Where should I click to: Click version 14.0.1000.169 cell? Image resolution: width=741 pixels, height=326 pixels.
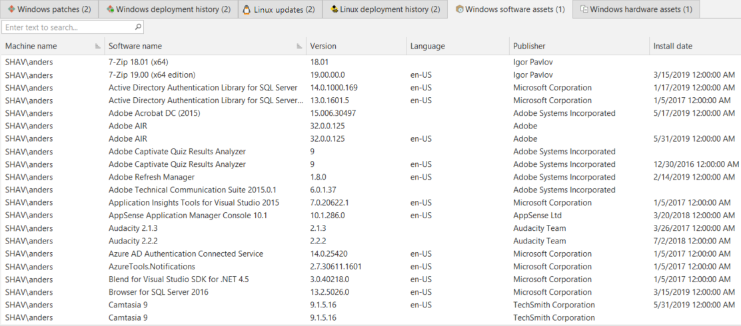334,88
